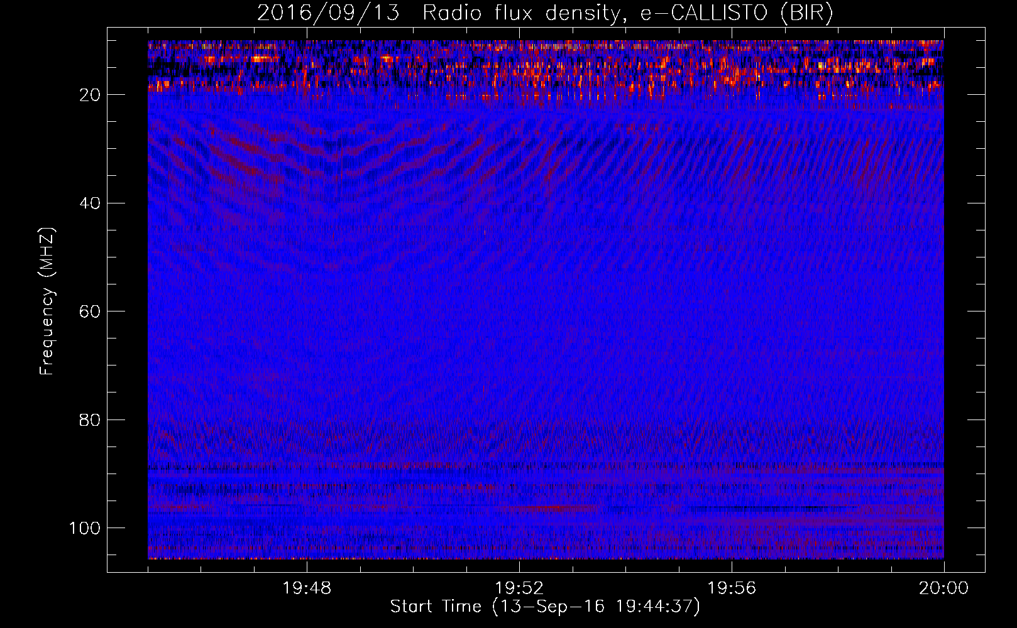Click the '60' frequency tick label
This screenshot has width=1017, height=628.
click(91, 311)
